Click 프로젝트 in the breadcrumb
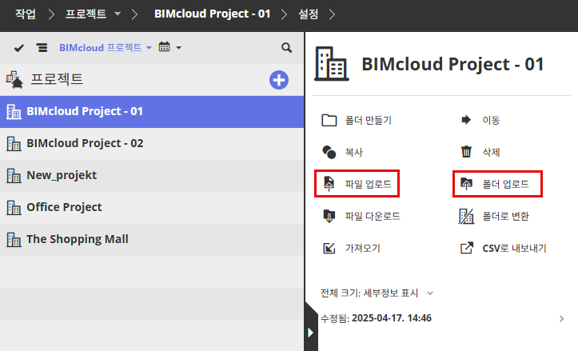Screen dimensions: 578x351 click(86, 14)
